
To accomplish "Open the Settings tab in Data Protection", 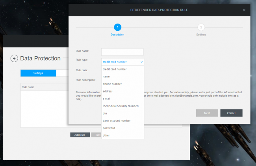I will (38, 73).
